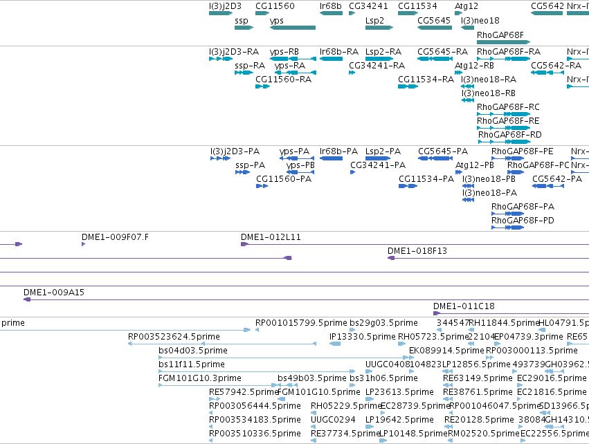Screen dimensions: 589x444
Task: Select the yps-RA transcript
Action: pyautogui.click(x=296, y=73)
